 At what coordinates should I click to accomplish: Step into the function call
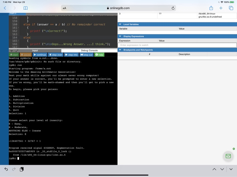[x=71, y=55]
